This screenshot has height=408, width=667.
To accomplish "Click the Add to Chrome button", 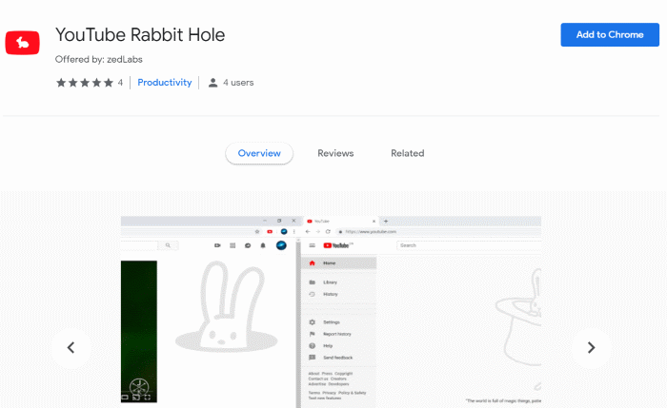I will tap(610, 35).
